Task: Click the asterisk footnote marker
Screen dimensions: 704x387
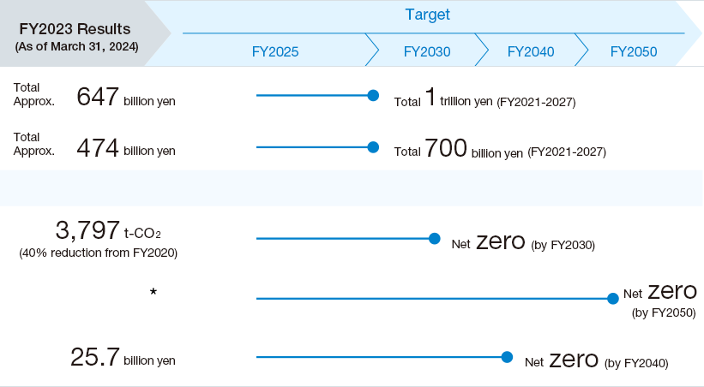Action: [153, 292]
